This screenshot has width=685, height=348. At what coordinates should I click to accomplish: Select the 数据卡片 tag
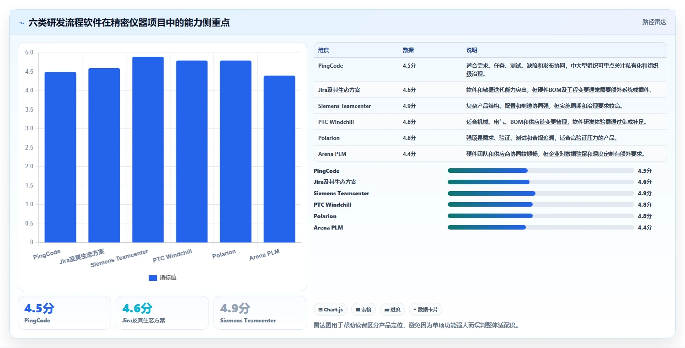(x=425, y=310)
